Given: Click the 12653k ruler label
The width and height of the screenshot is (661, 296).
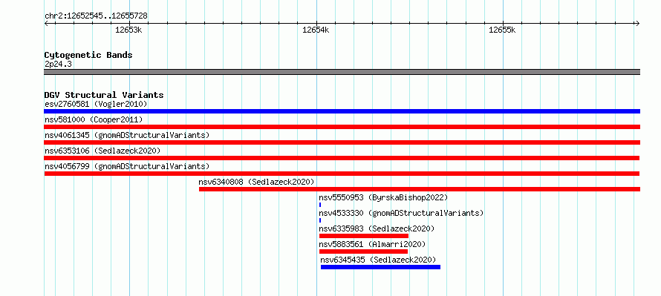Looking at the screenshot, I should point(128,30).
